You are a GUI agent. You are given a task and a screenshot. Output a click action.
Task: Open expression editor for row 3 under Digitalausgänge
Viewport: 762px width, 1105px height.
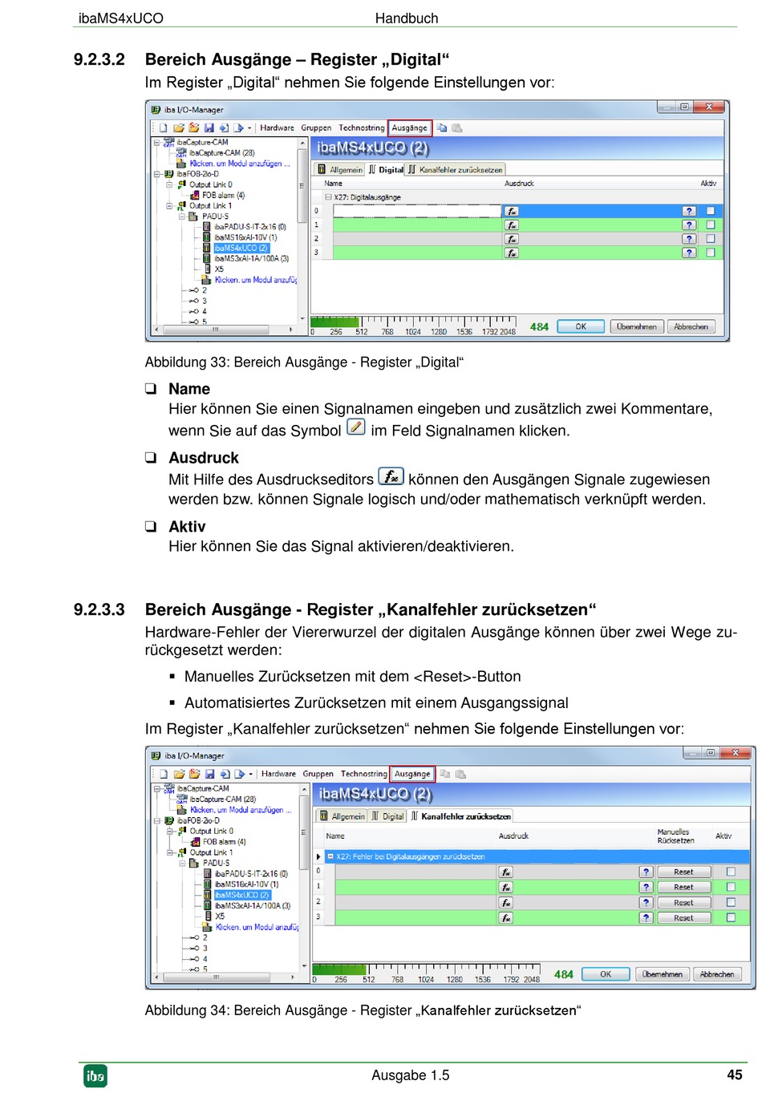[512, 253]
